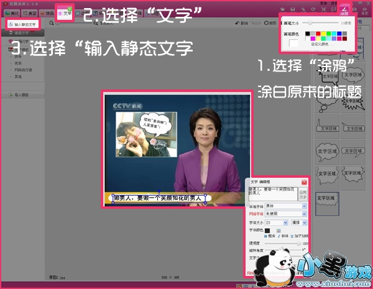Click the 应用文字 apply text button

[304, 193]
